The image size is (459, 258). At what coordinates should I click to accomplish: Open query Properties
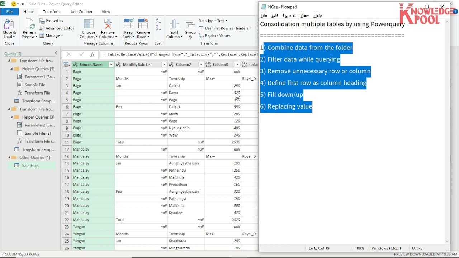[51, 21]
